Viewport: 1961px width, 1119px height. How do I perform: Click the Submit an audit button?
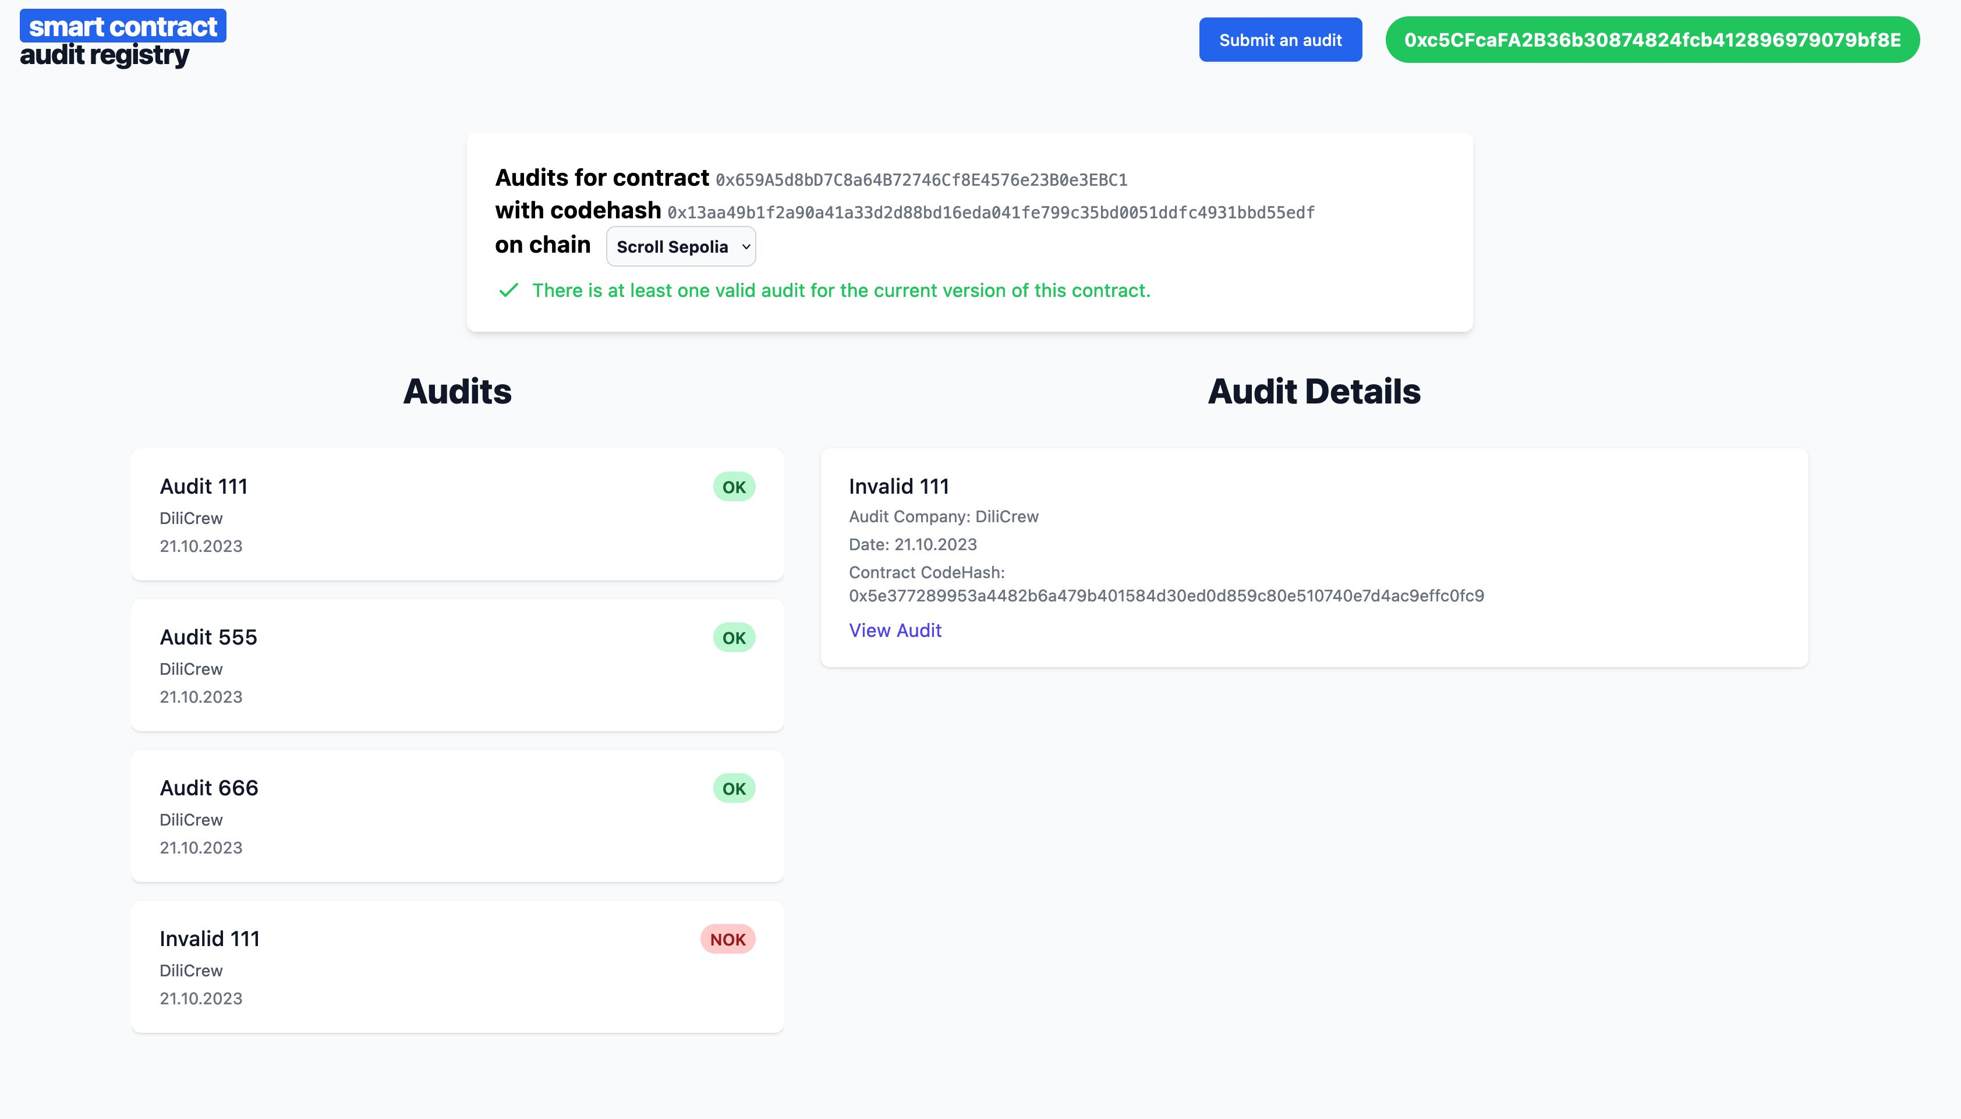pos(1280,40)
